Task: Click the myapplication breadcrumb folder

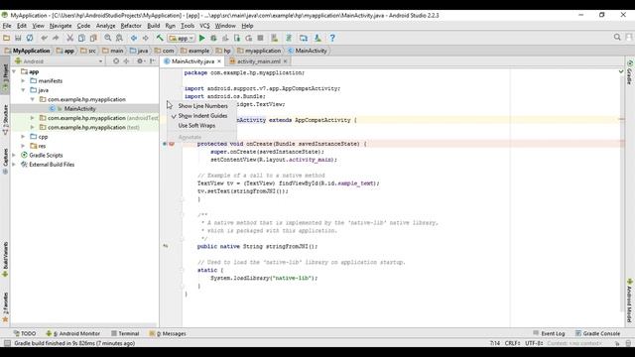Action: click(x=259, y=51)
